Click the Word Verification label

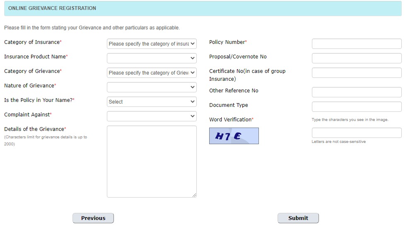[230, 119]
